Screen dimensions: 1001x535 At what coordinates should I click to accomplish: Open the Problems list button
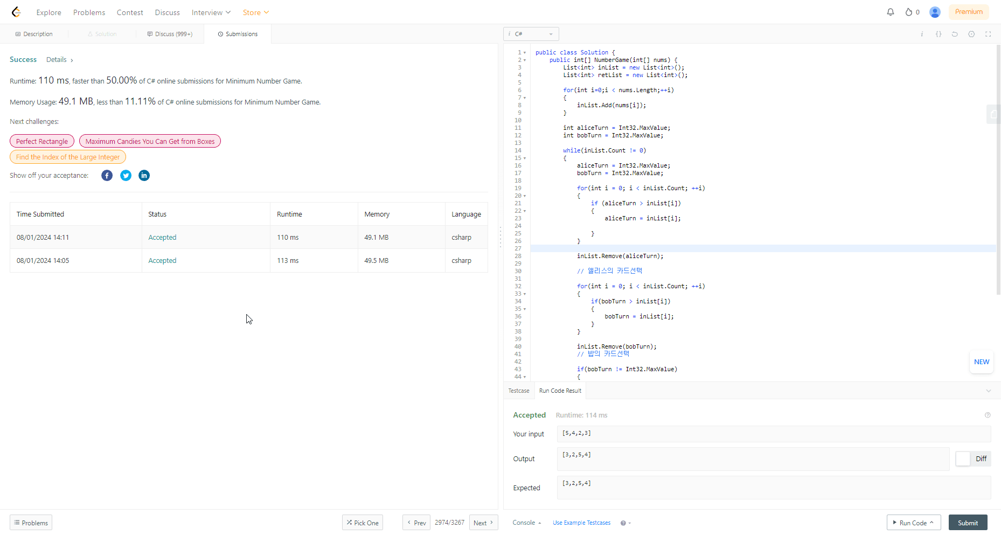pyautogui.click(x=31, y=523)
